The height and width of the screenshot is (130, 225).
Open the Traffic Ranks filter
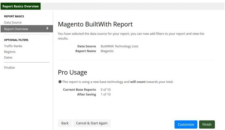pos(13,46)
